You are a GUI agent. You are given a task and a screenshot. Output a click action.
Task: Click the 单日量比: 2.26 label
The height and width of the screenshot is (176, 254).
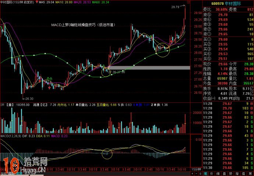(x=85, y=105)
